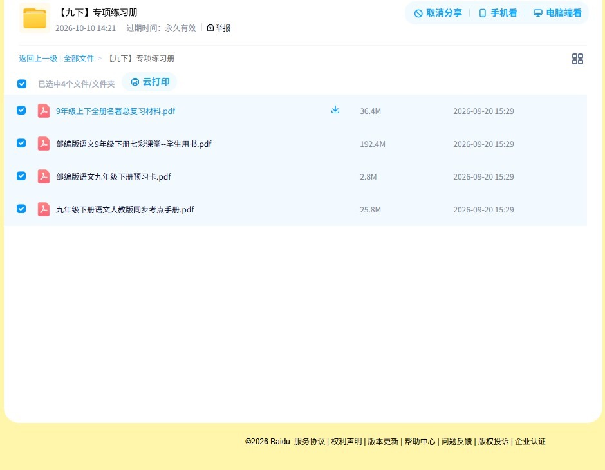Click the 取消分享 button
This screenshot has width=605, height=470.
click(x=438, y=13)
